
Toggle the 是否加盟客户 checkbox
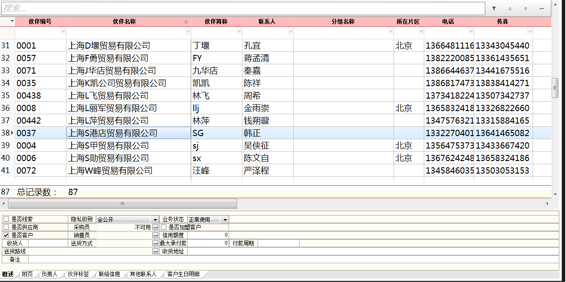click(164, 227)
